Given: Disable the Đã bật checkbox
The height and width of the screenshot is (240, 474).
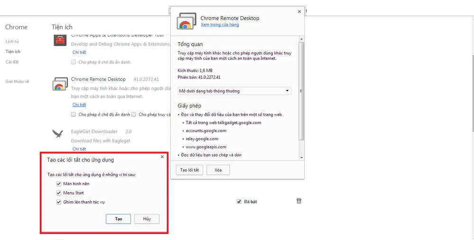Looking at the screenshot, I should [x=239, y=202].
